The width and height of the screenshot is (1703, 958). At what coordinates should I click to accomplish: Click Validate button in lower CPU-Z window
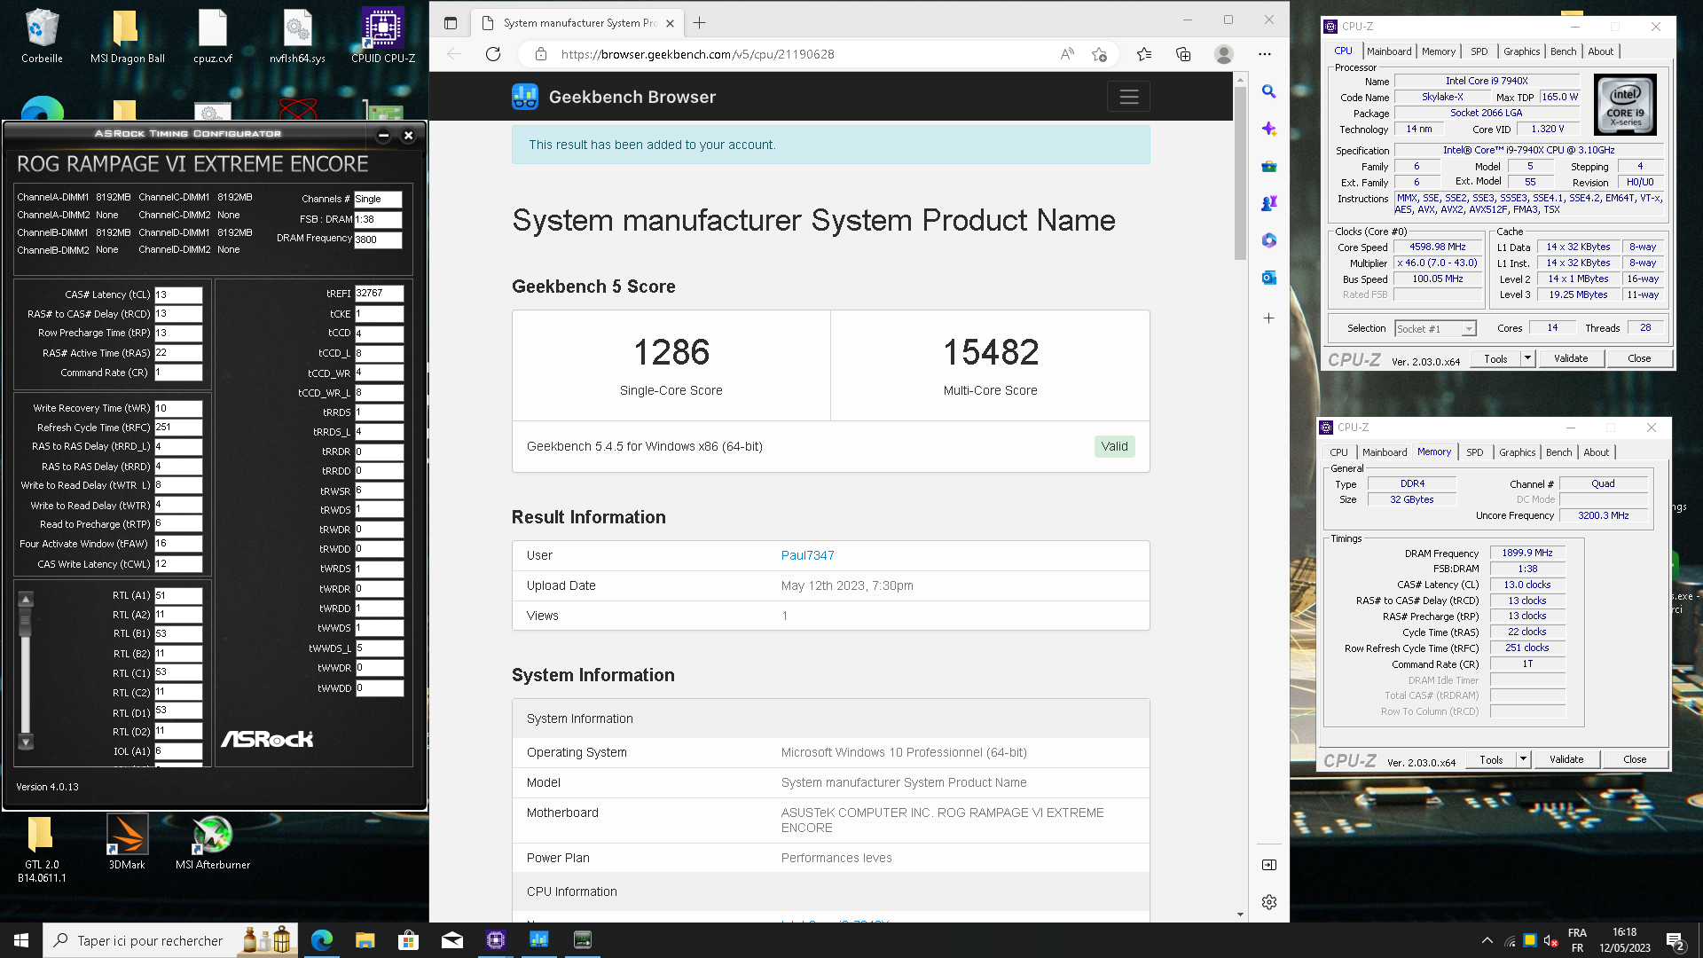point(1566,759)
